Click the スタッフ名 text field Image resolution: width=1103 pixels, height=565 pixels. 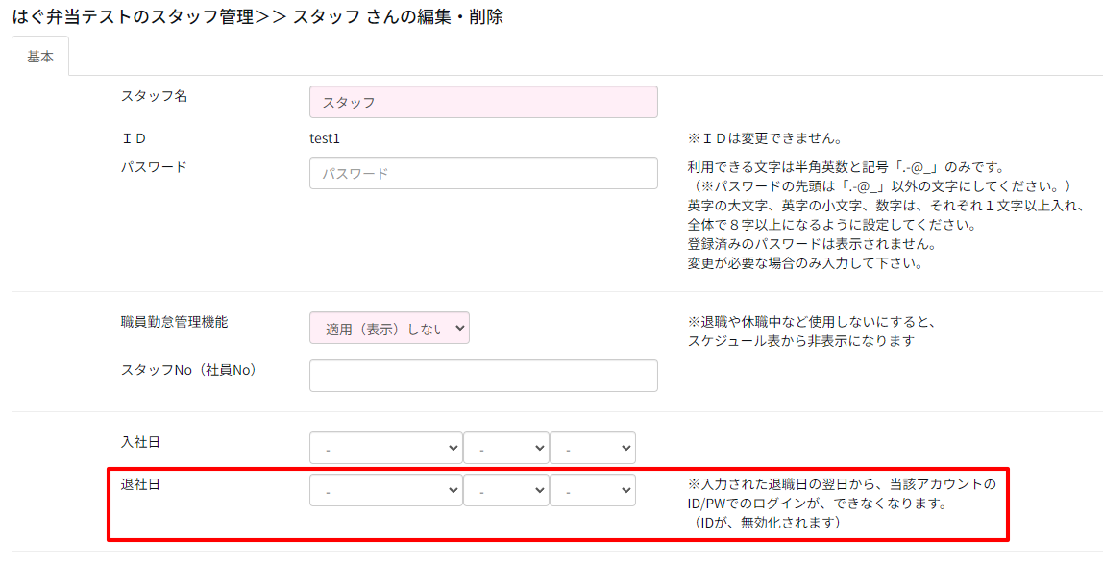click(483, 102)
